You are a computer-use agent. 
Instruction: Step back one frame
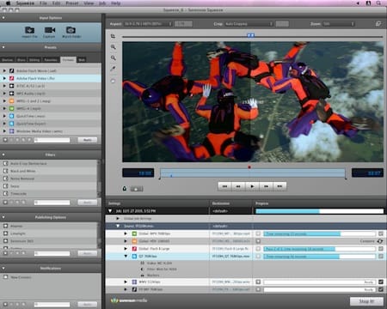238,186
